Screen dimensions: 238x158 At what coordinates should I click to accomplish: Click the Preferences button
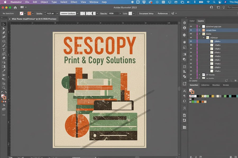click(x=163, y=13)
